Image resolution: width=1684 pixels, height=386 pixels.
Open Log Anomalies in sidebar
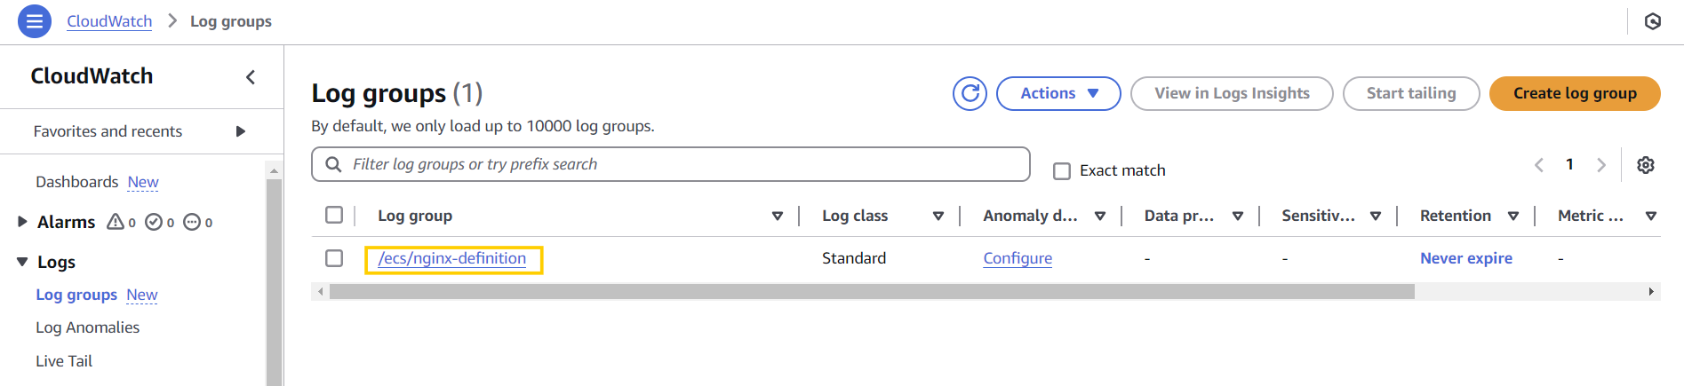click(87, 327)
